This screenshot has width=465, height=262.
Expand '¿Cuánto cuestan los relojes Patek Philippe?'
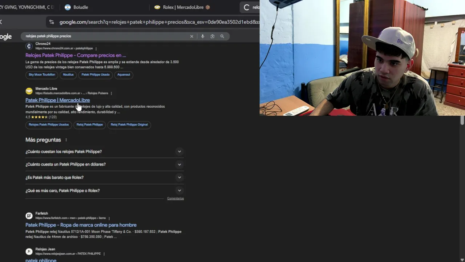click(105, 151)
